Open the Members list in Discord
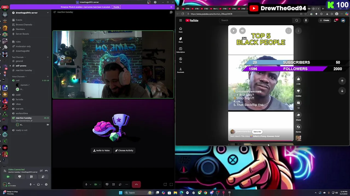Viewport: 350px width, 196px height. (20, 29)
